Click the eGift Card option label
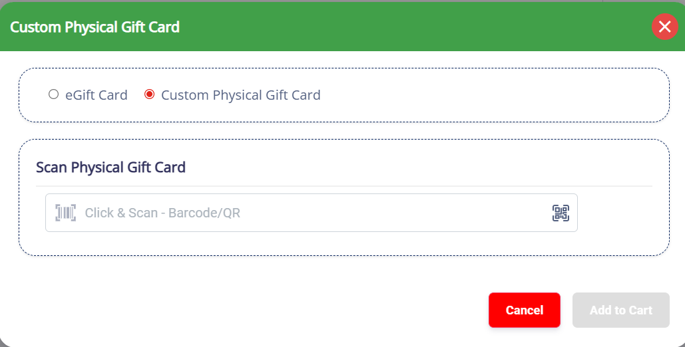 click(x=97, y=95)
